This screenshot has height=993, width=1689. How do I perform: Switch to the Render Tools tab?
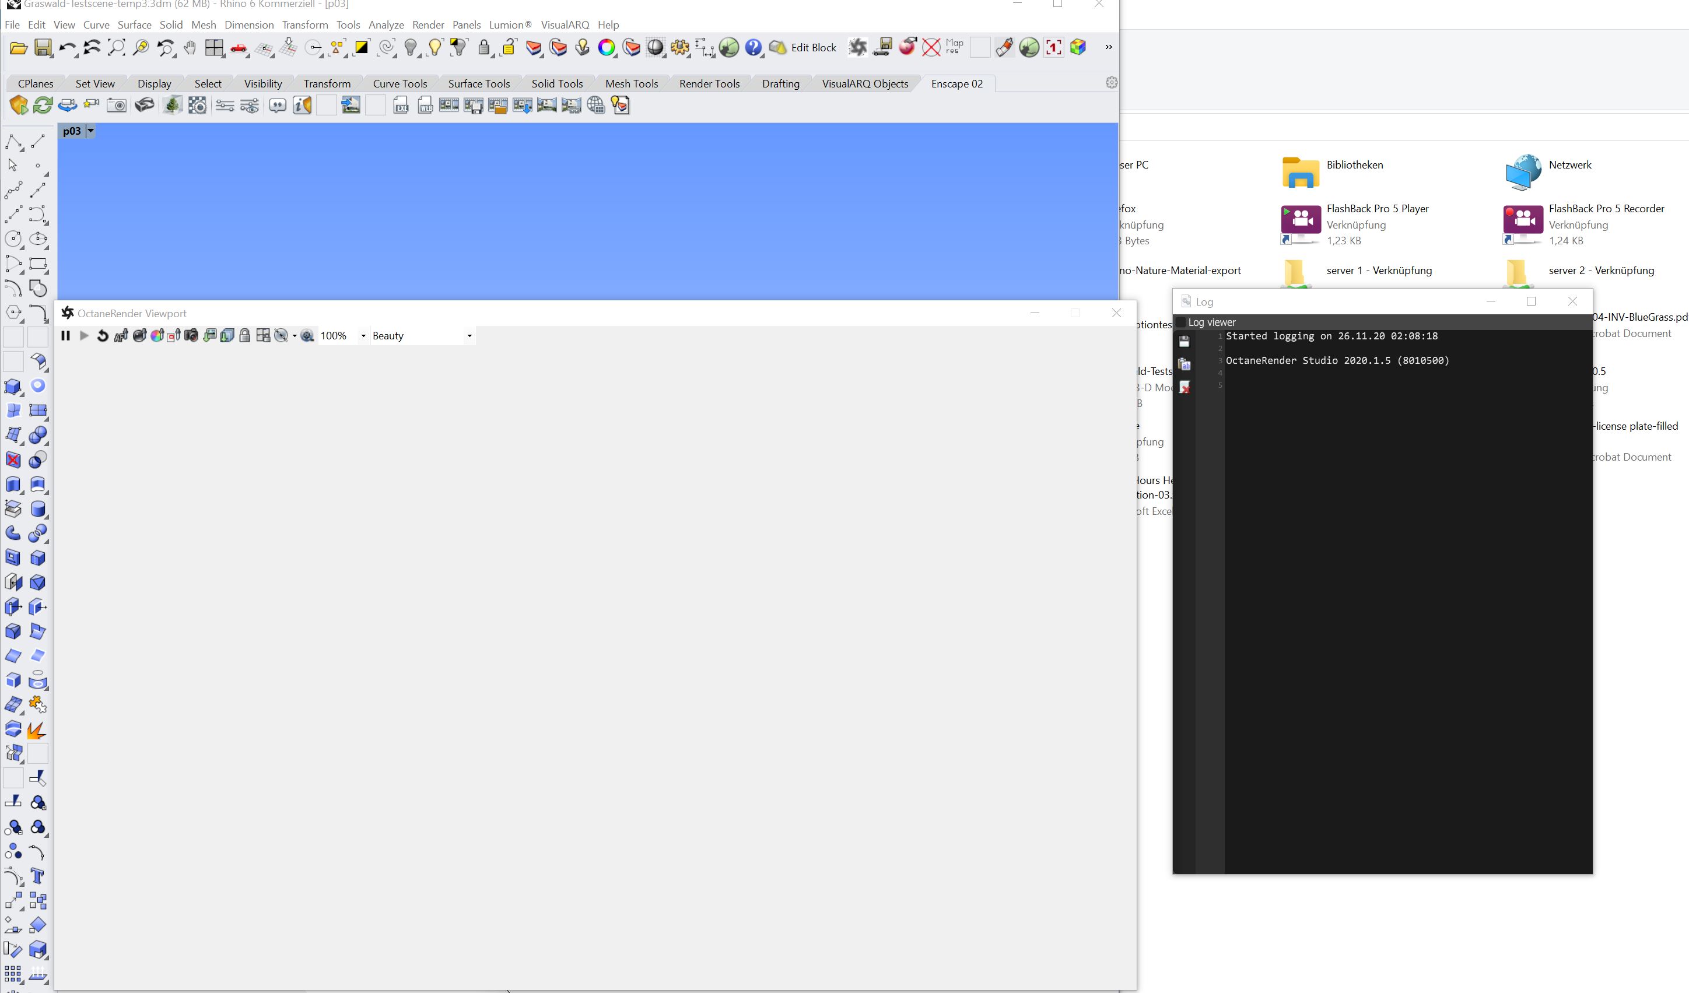pyautogui.click(x=709, y=84)
